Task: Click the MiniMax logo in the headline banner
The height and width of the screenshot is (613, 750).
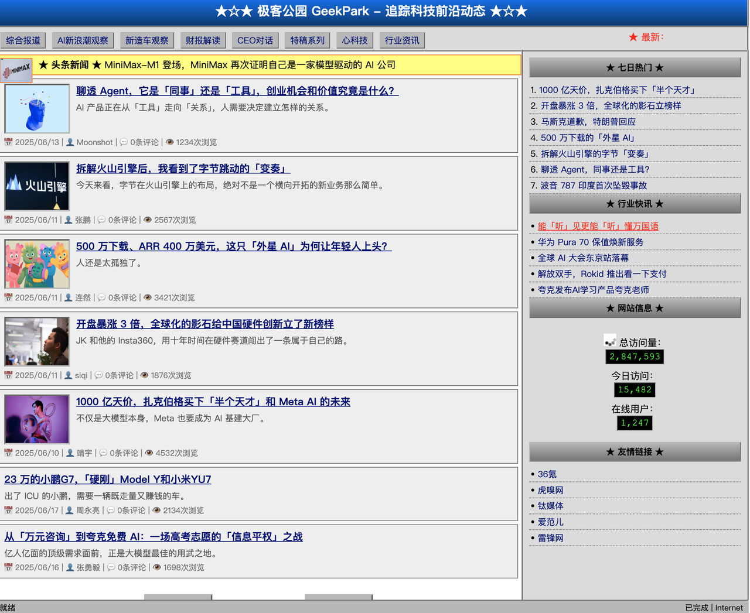Action: pos(16,69)
